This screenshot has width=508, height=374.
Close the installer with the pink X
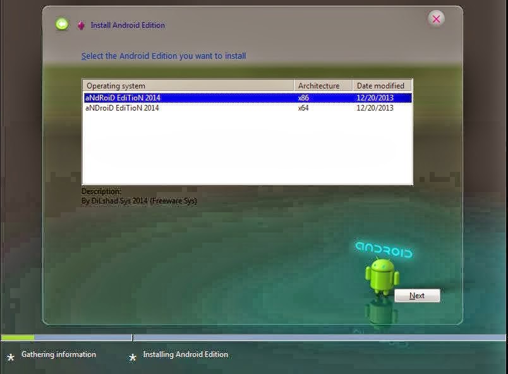(436, 18)
